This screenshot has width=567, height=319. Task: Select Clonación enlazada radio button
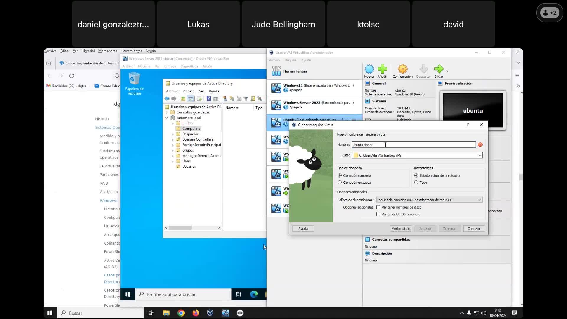coord(340,183)
